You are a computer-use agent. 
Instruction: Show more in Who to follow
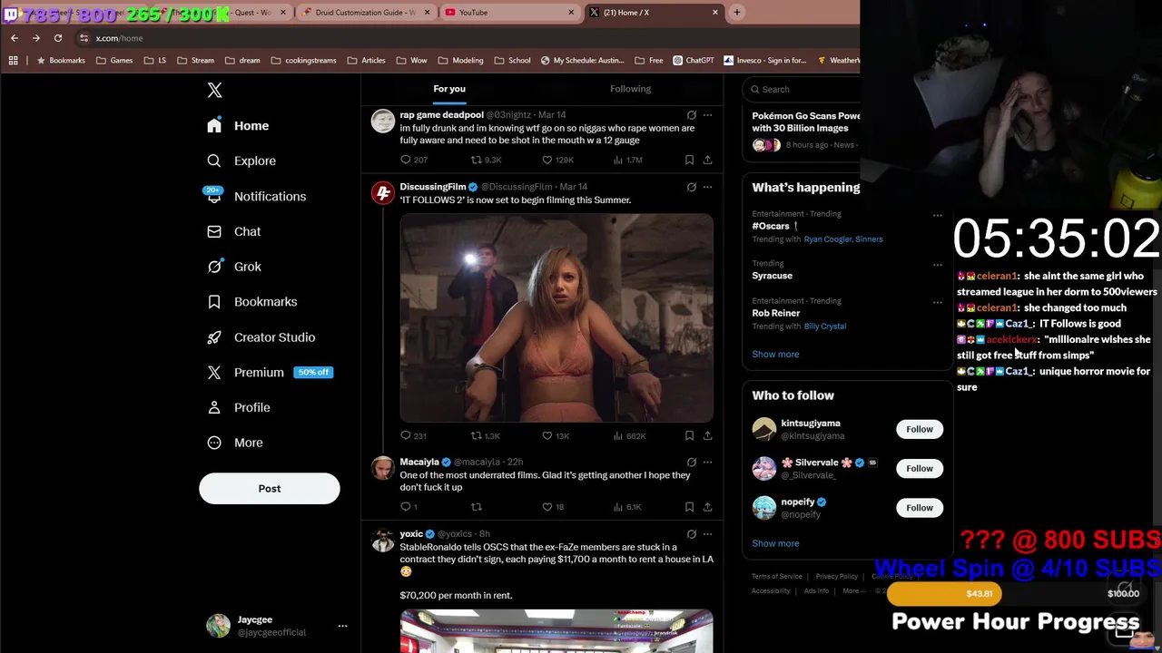775,543
